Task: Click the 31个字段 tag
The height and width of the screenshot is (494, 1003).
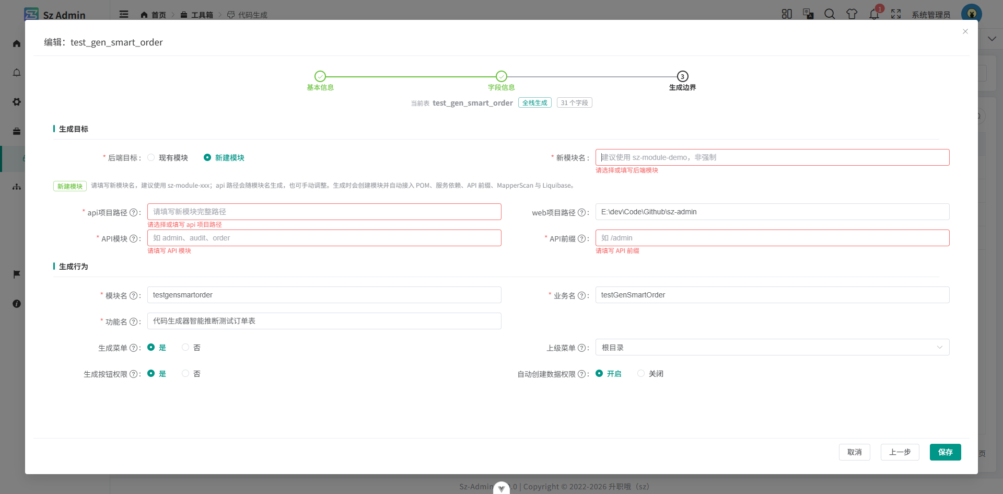Action: pyautogui.click(x=575, y=103)
